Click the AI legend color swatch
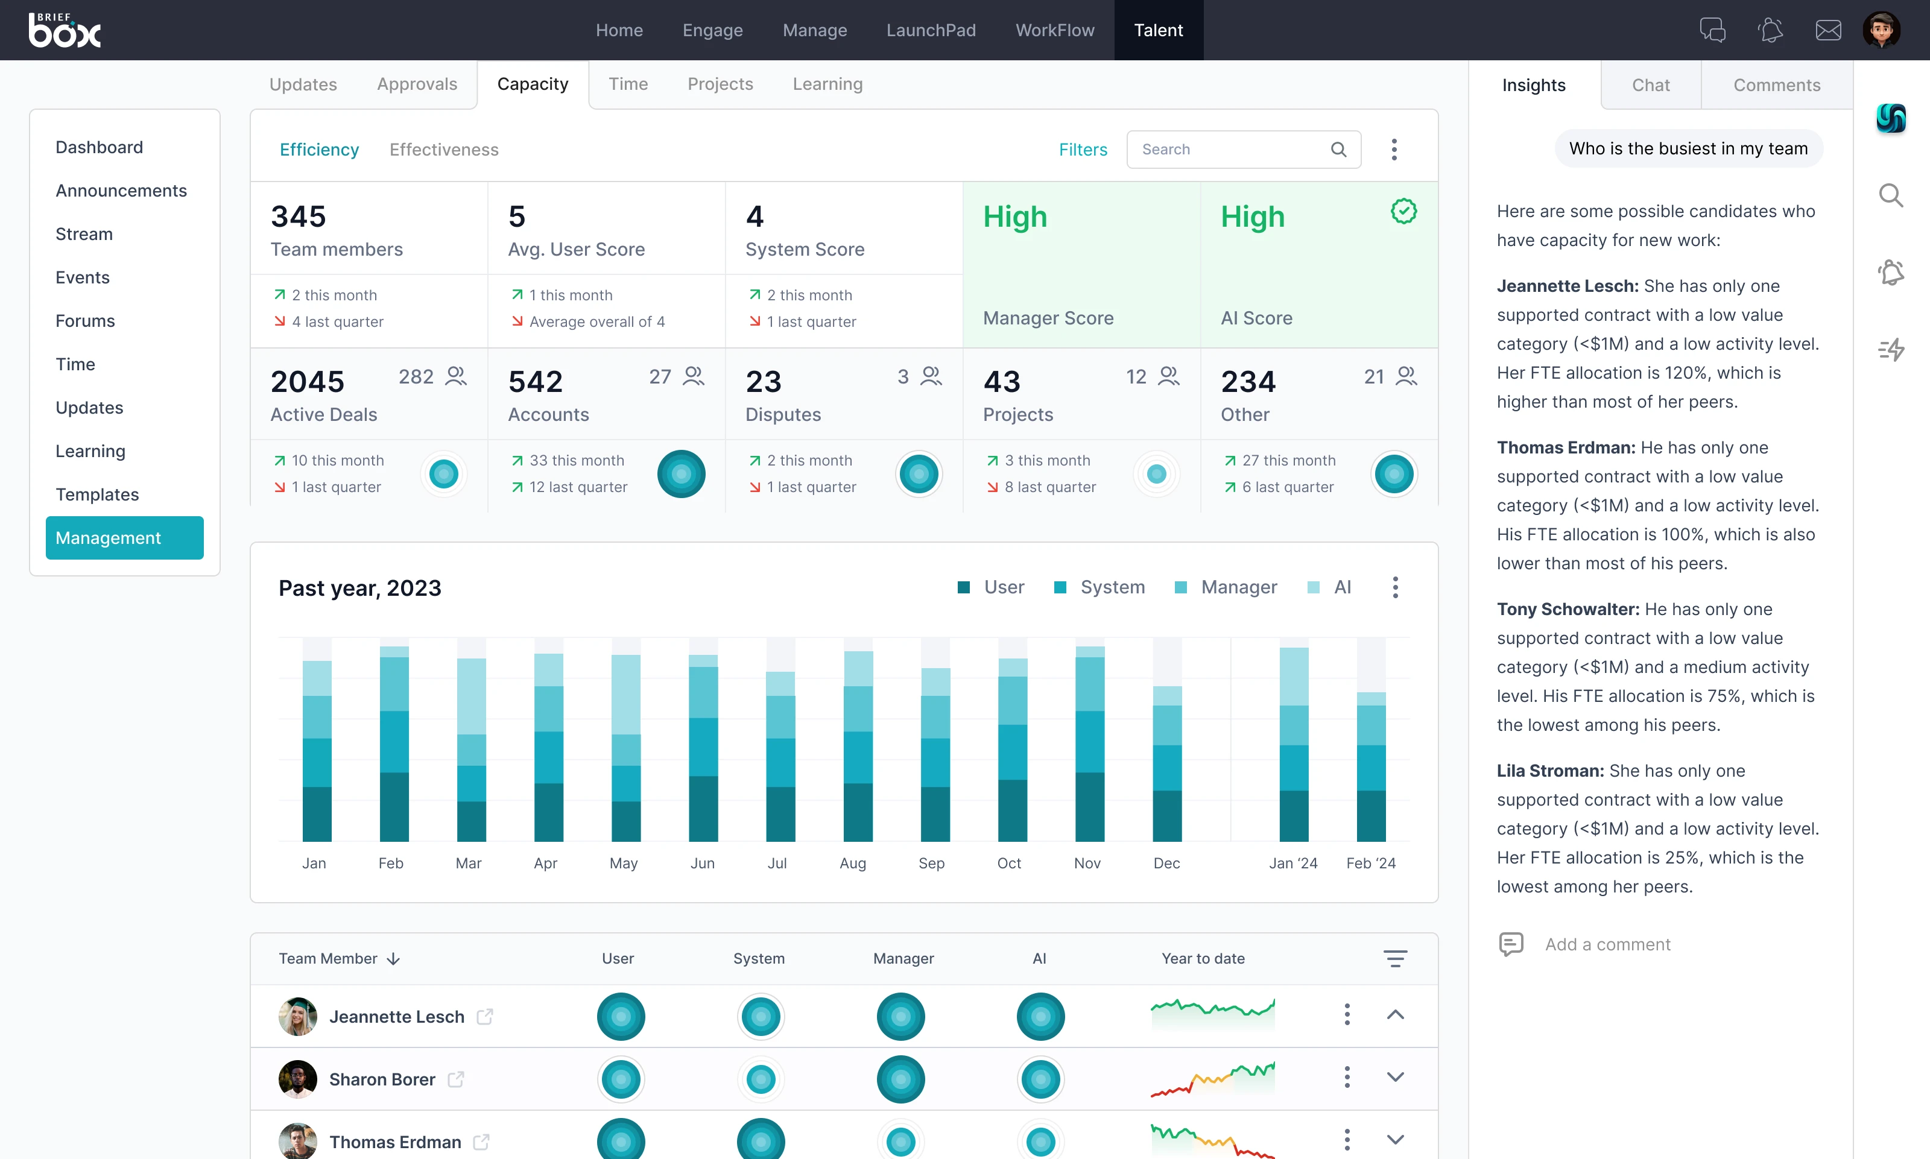 (1314, 587)
